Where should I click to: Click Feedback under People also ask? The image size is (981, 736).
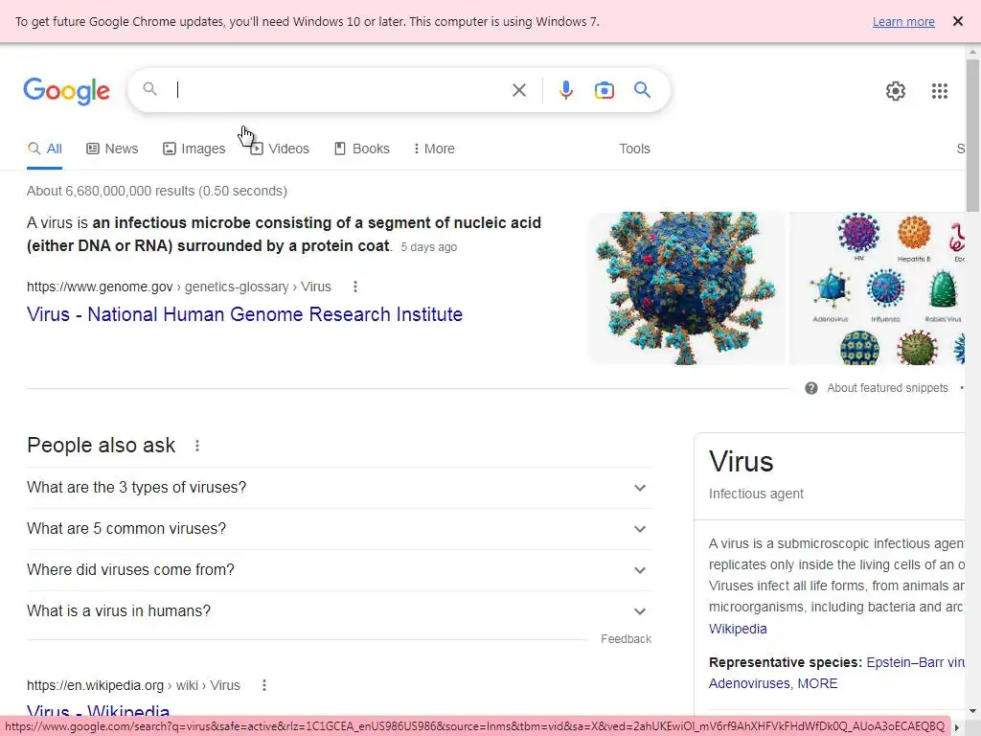tap(626, 639)
